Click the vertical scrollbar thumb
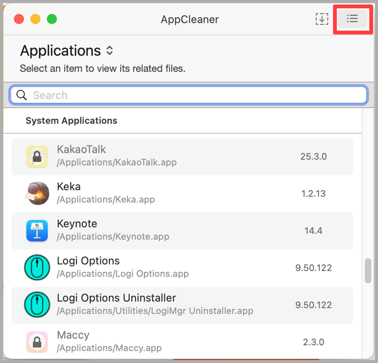The height and width of the screenshot is (363, 378). tap(368, 271)
